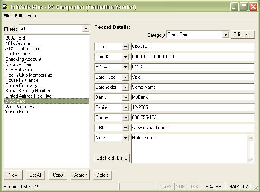The image size is (260, 192).
Task: Click the Edit List... button
Action: point(243,34)
